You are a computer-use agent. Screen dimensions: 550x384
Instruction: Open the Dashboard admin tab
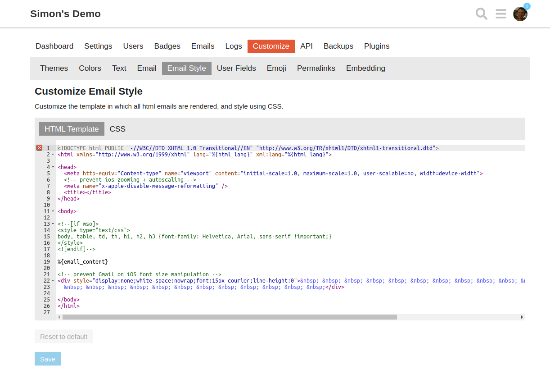54,46
